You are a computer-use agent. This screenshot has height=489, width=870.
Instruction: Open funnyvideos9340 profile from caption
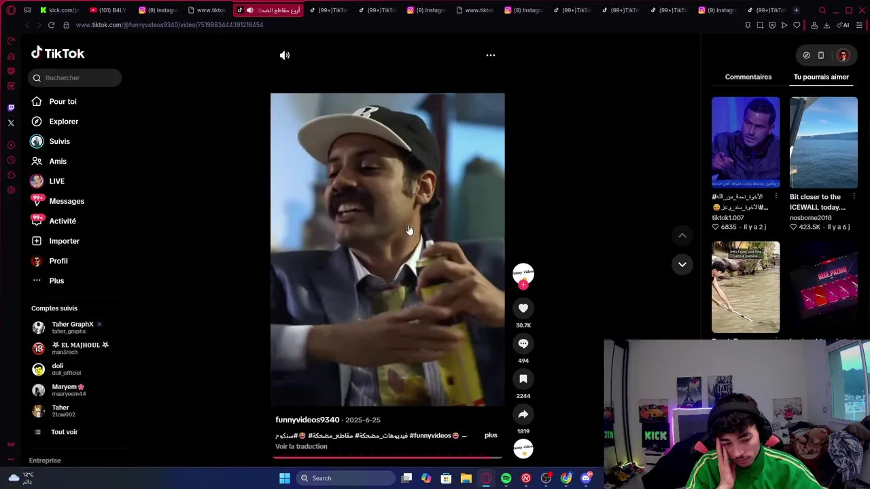click(x=307, y=420)
